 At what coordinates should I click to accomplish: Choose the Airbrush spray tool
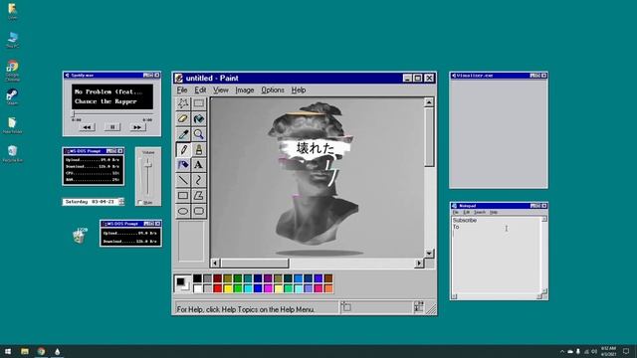pyautogui.click(x=183, y=165)
